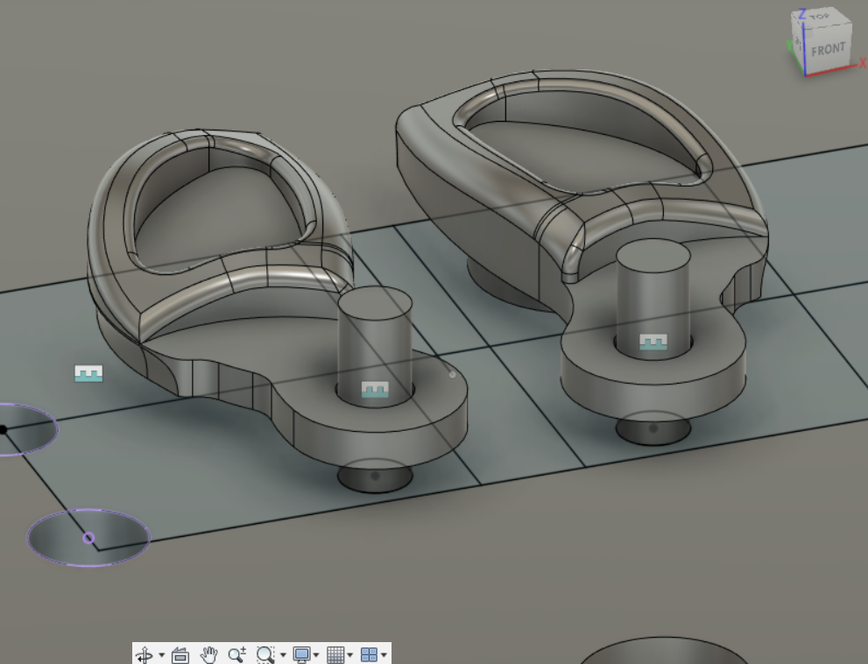The height and width of the screenshot is (664, 868).
Task: Open Grid and Snaps icon
Action: (x=335, y=655)
